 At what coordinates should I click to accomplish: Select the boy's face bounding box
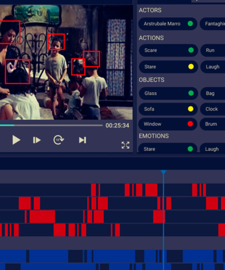[56, 42]
